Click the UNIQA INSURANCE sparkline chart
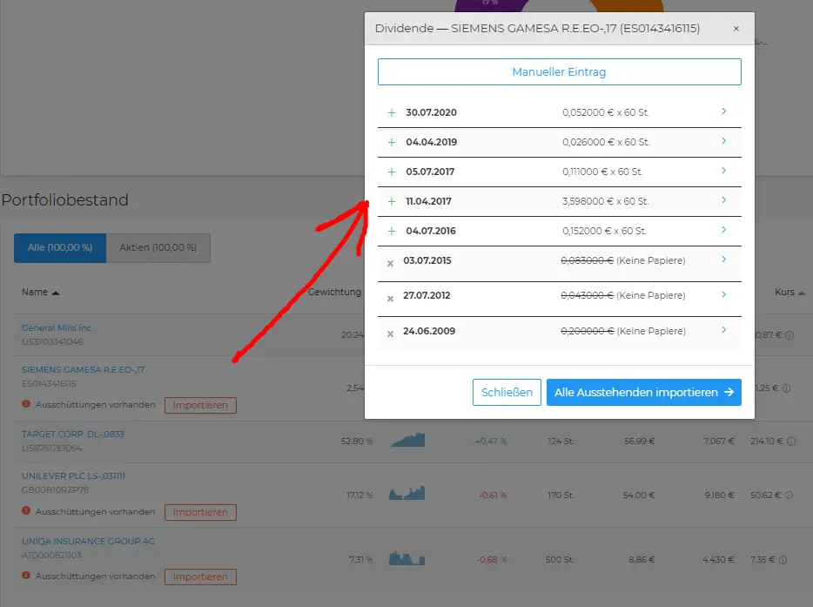The height and width of the screenshot is (607, 813). pyautogui.click(x=407, y=557)
